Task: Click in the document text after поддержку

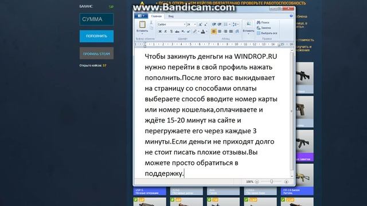Action: coord(185,173)
